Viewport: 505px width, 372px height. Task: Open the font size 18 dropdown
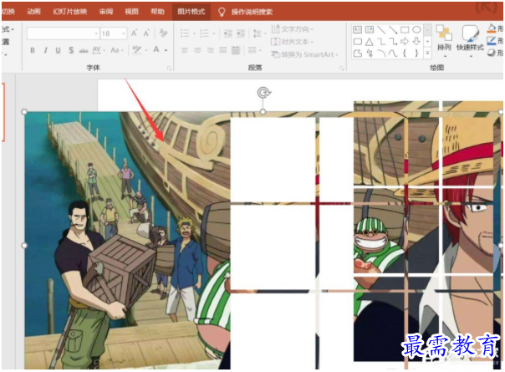[124, 33]
